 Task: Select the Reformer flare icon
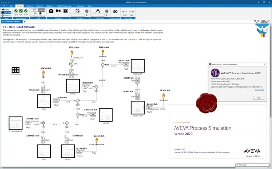[x=163, y=96]
